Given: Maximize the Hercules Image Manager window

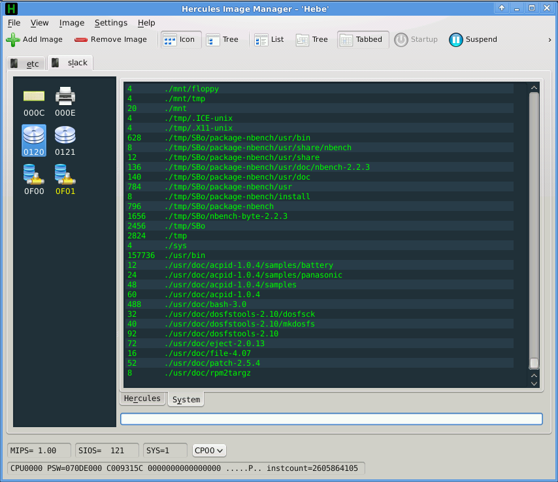Looking at the screenshot, I should tap(532, 8).
